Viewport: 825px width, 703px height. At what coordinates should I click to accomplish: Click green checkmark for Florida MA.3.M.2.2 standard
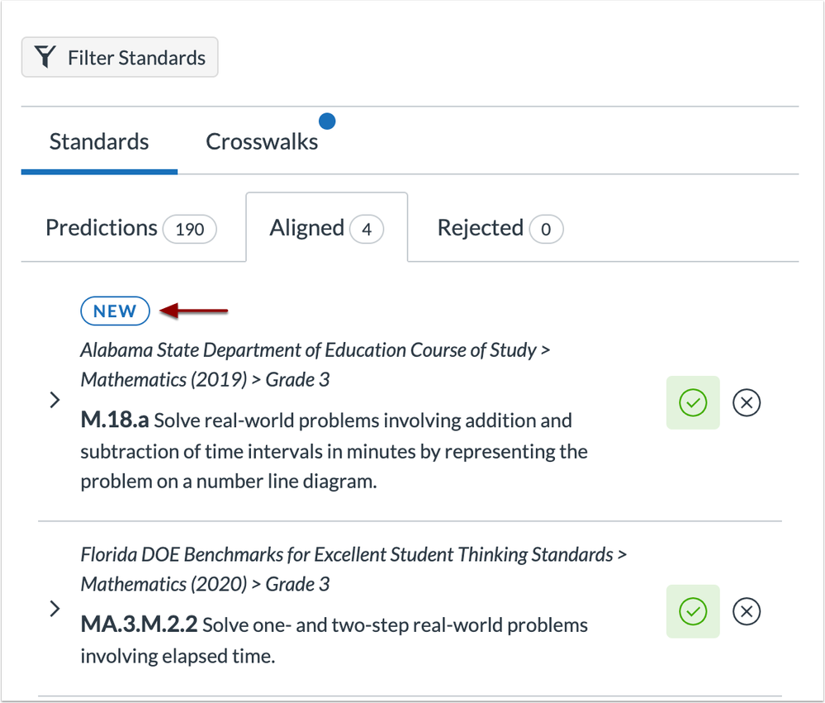(x=693, y=611)
